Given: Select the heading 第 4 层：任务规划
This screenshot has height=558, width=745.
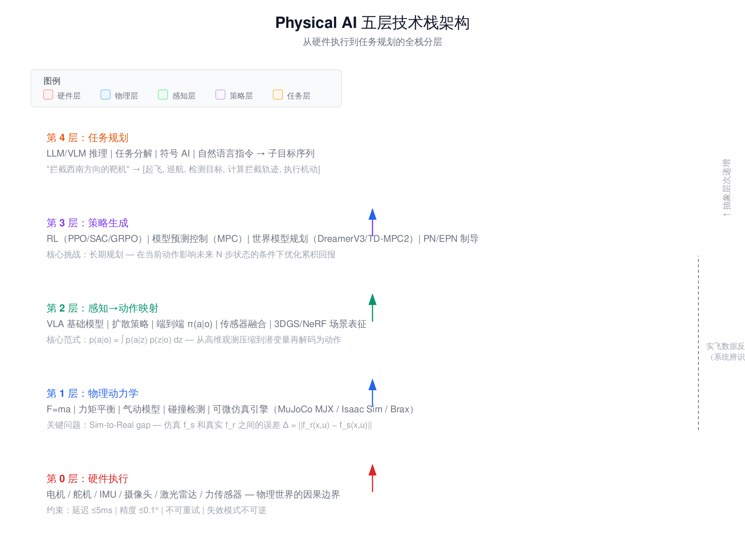Looking at the screenshot, I should coord(87,138).
